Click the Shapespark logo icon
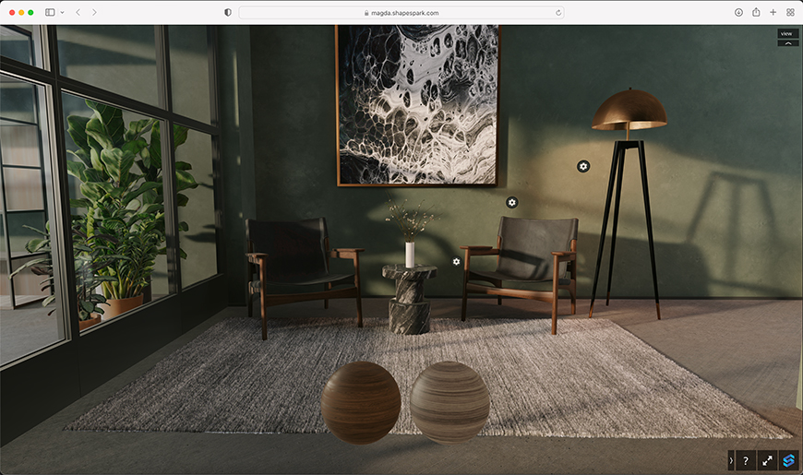803x475 pixels. point(789,460)
